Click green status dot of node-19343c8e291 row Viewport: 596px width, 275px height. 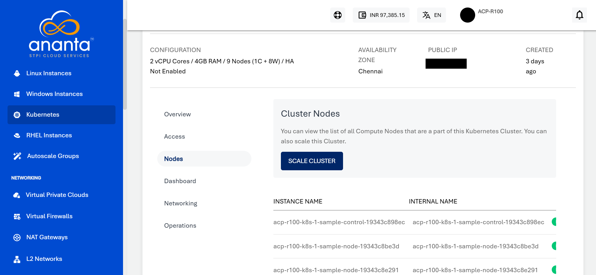click(x=554, y=270)
